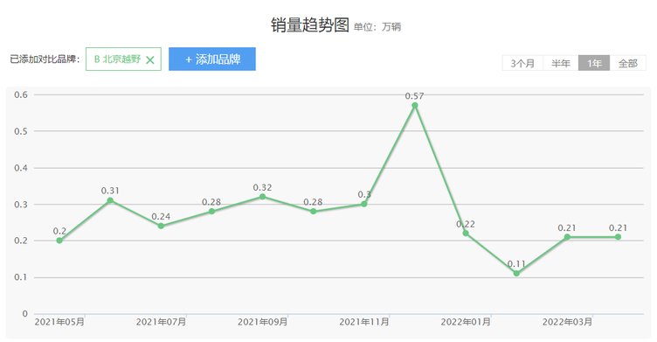
Task: Click the 0.31 data point
Action: pos(110,200)
